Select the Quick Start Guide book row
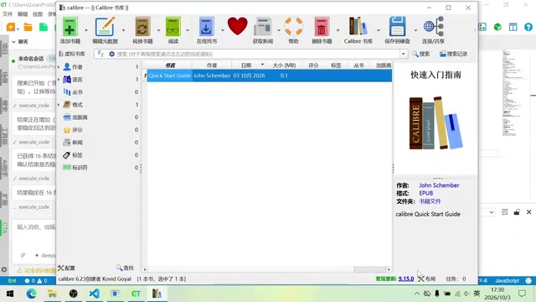Screen dimensions: 536x302 tap(270, 75)
